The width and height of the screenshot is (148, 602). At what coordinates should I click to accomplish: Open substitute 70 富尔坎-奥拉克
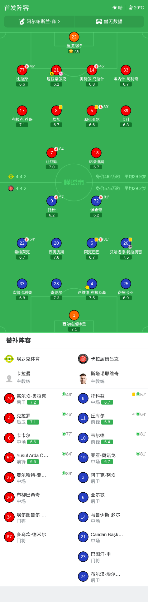pyautogui.click(x=37, y=398)
